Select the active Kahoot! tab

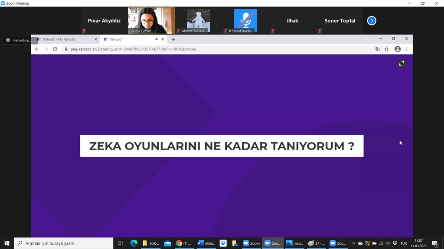coord(133,39)
